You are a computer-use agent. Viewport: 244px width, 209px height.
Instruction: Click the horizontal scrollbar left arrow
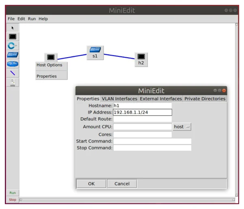21,200
